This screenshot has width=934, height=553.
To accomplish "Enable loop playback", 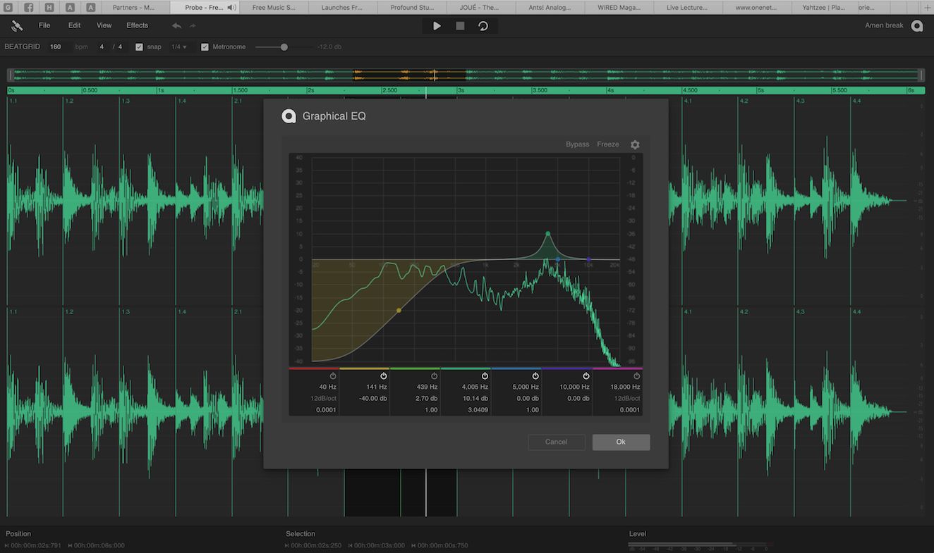I will tap(483, 25).
